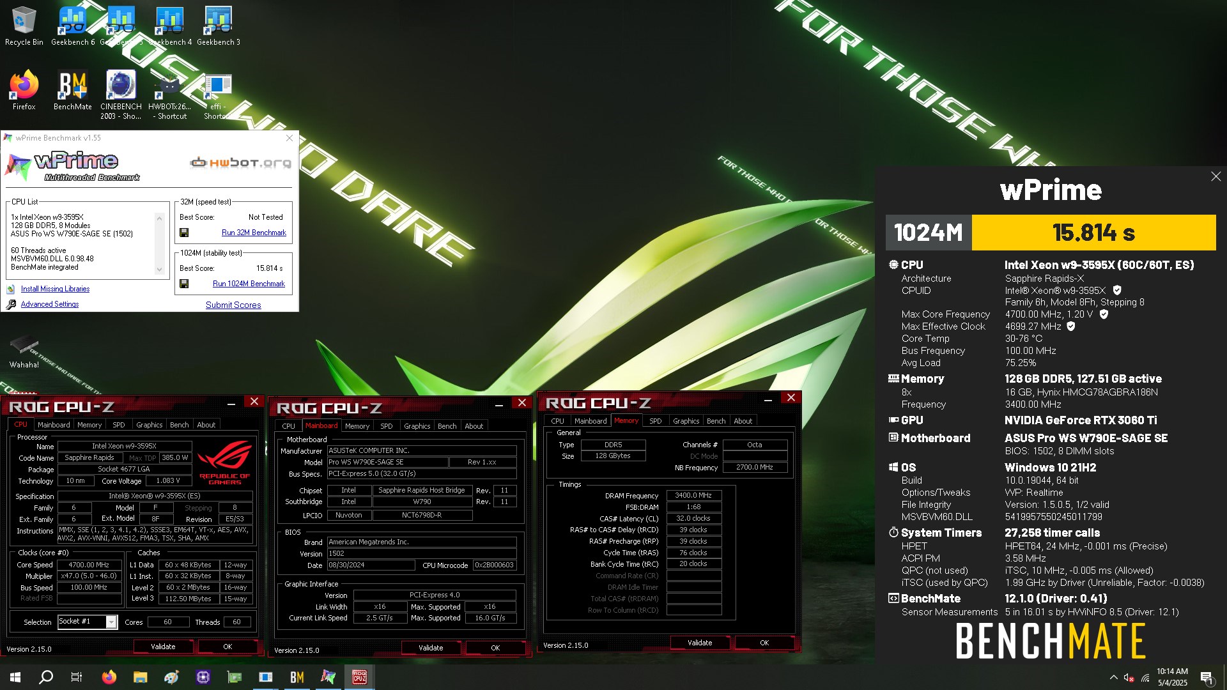The height and width of the screenshot is (690, 1227).
Task: Switch to BenchMate via BM taskbar icon
Action: [x=297, y=677]
